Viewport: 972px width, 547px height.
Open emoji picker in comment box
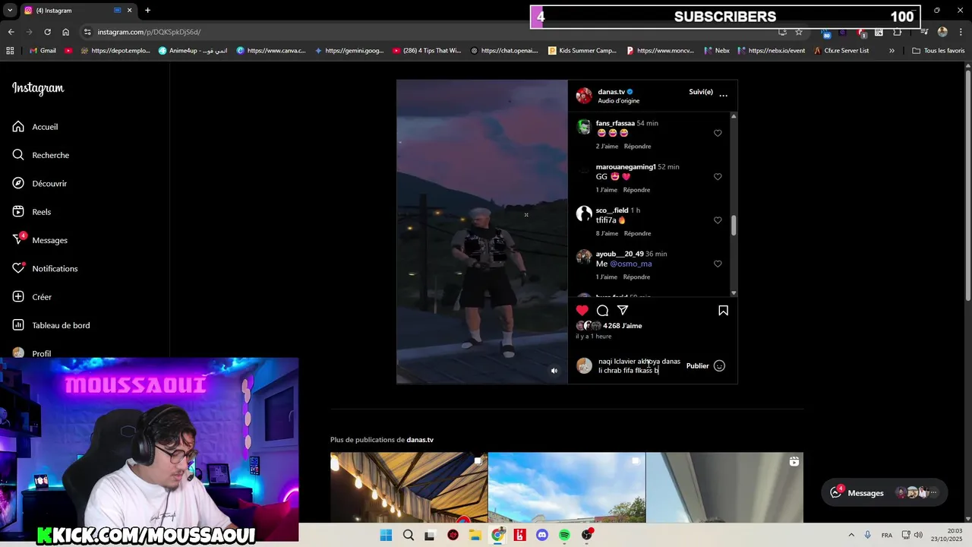[x=719, y=365]
